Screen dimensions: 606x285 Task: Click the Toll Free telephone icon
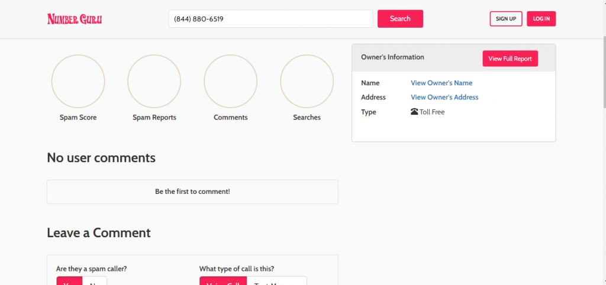[414, 112]
